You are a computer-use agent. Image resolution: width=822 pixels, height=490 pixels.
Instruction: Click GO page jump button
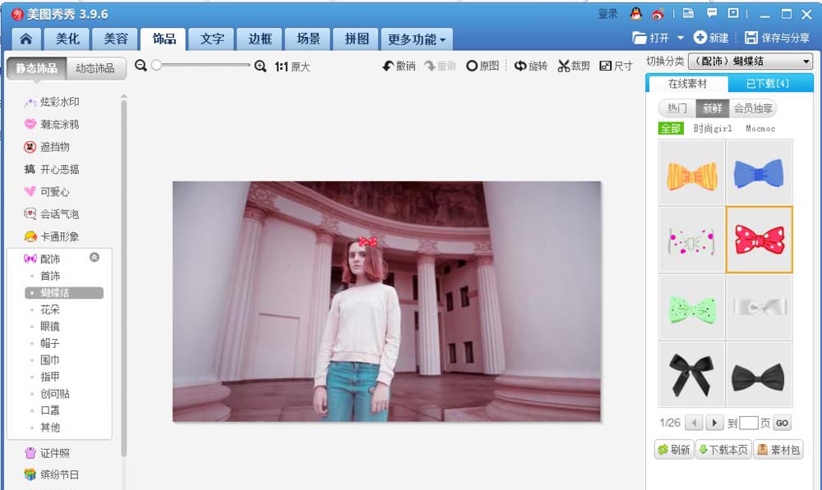point(782,423)
